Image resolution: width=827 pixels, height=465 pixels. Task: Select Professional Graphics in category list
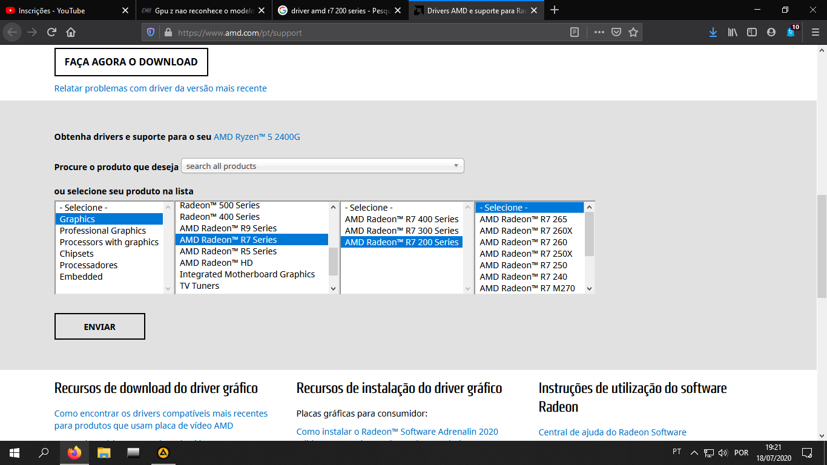coord(109,231)
